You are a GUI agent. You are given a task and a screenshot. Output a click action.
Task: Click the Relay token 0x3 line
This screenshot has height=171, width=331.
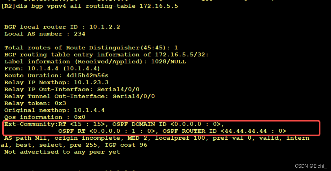(x=35, y=103)
